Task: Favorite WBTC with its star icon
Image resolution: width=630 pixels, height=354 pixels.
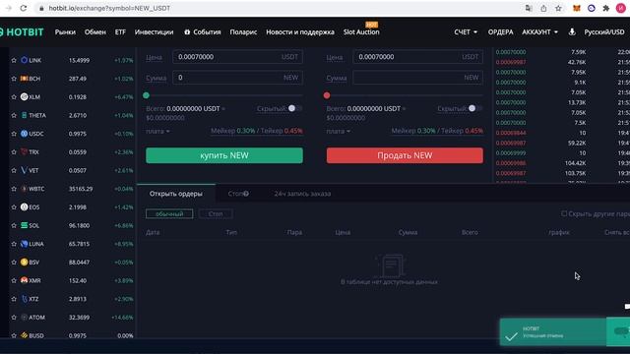Action: (x=14, y=189)
